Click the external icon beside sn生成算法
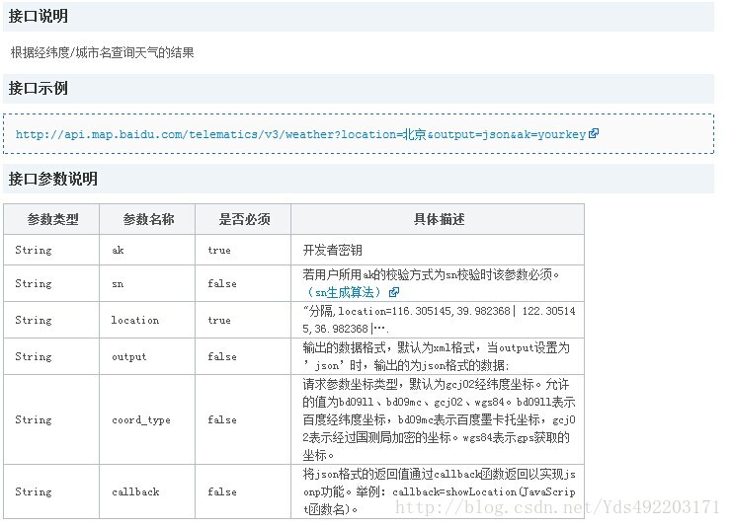The width and height of the screenshot is (732, 527). pyautogui.click(x=394, y=292)
